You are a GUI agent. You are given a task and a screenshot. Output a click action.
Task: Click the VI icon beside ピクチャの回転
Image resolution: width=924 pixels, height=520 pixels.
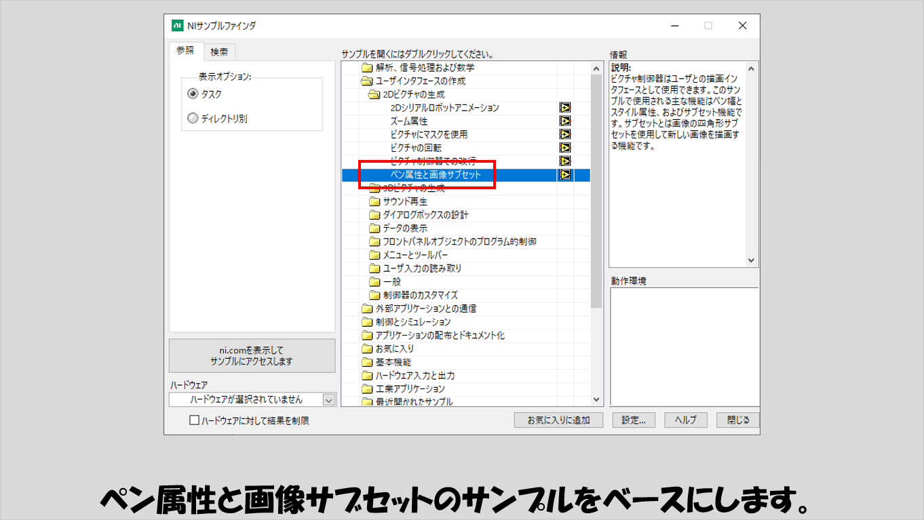(564, 148)
